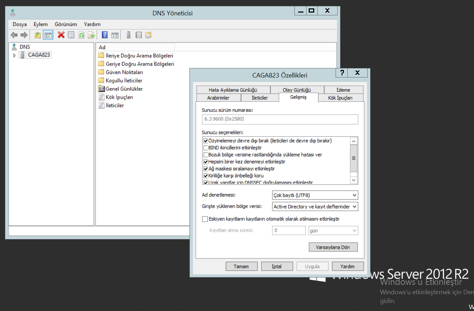474x311 pixels.
Task: Toggle the show/hide action pane icon
Action: click(x=115, y=35)
